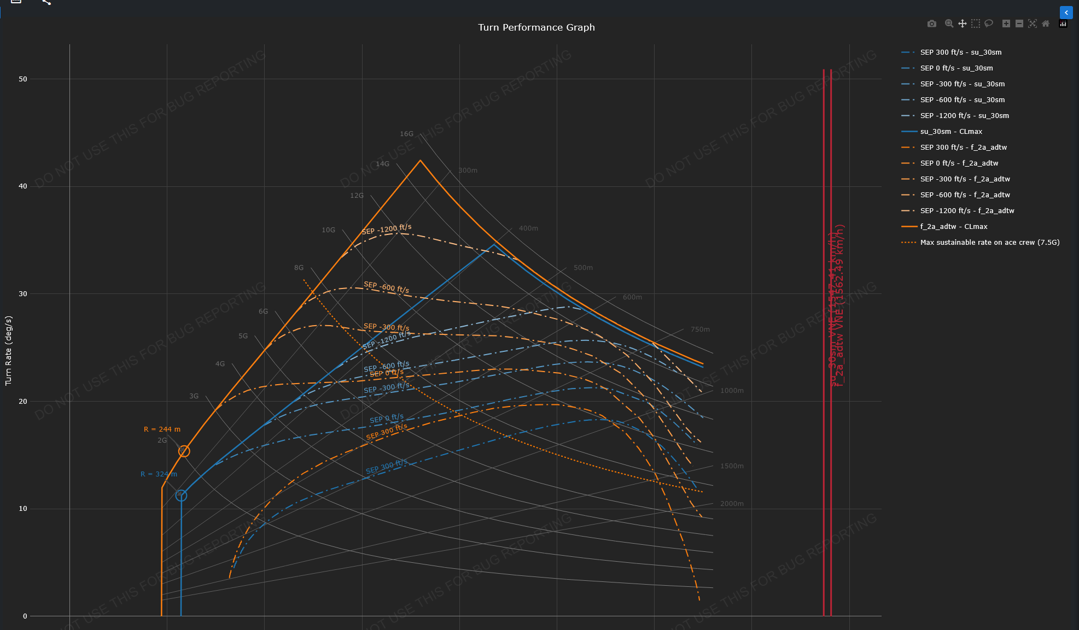Download plot as PNG camera icon
This screenshot has width=1079, height=630.
(932, 23)
